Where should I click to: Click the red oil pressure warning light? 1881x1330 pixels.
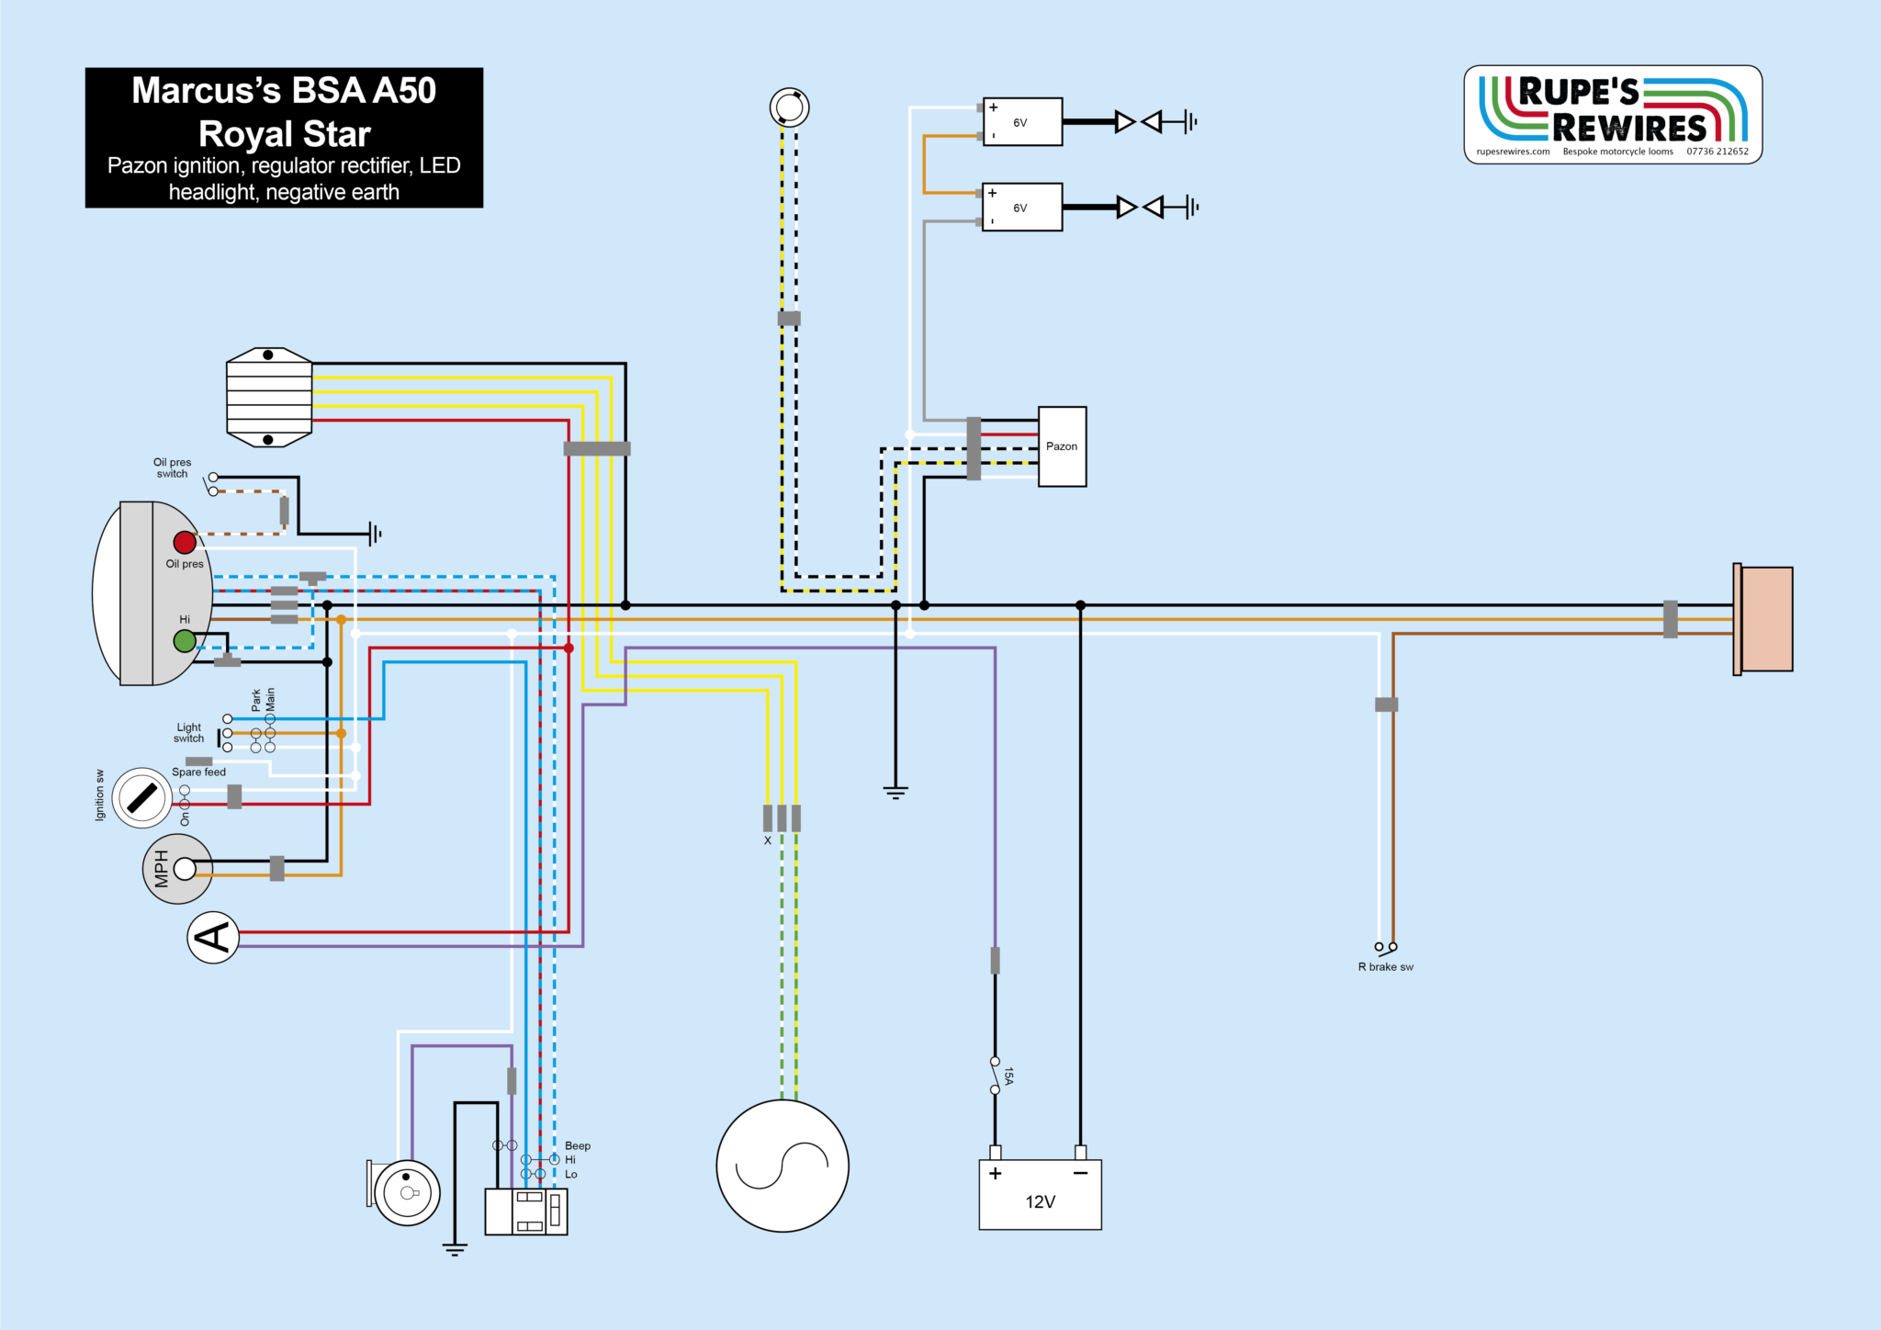coord(185,542)
